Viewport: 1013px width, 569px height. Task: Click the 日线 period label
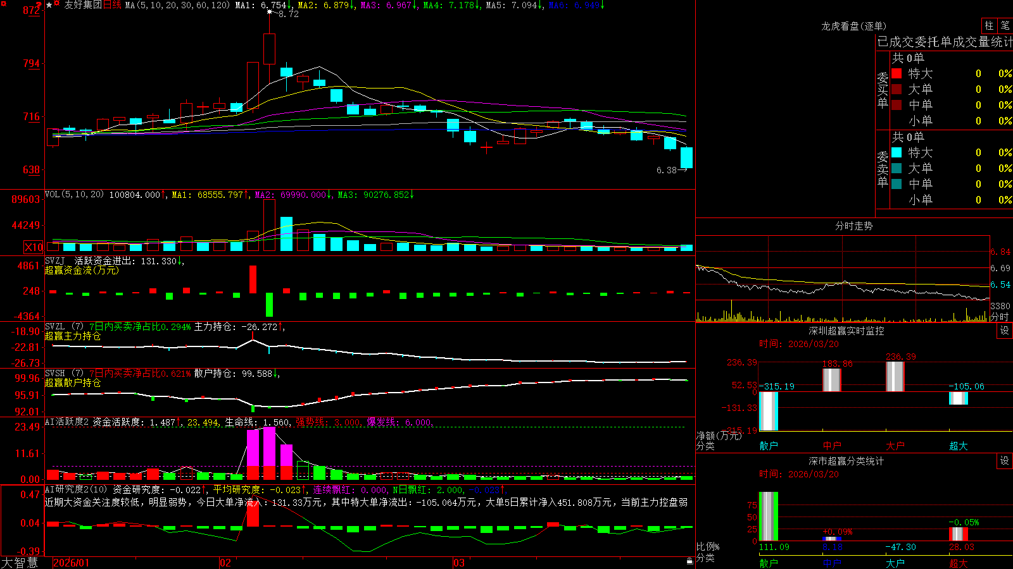coord(111,5)
